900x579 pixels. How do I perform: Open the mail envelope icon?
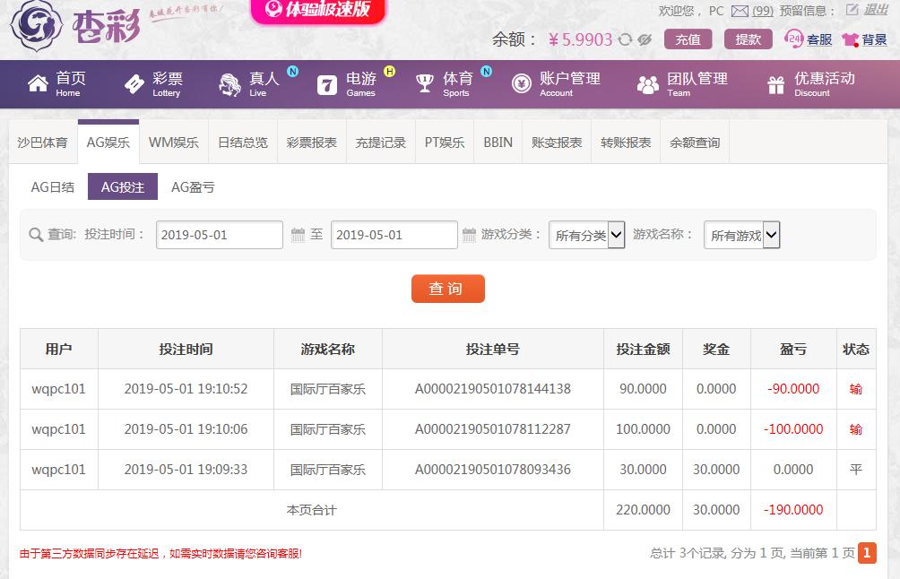pos(740,11)
